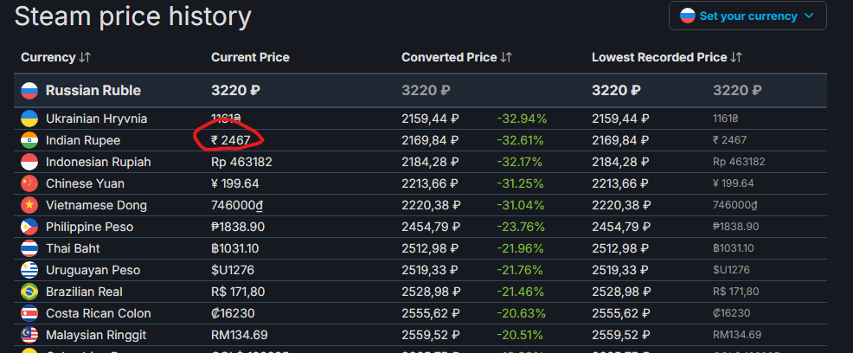
Task: Select the Uruguayan Peso currency name
Action: tap(93, 270)
